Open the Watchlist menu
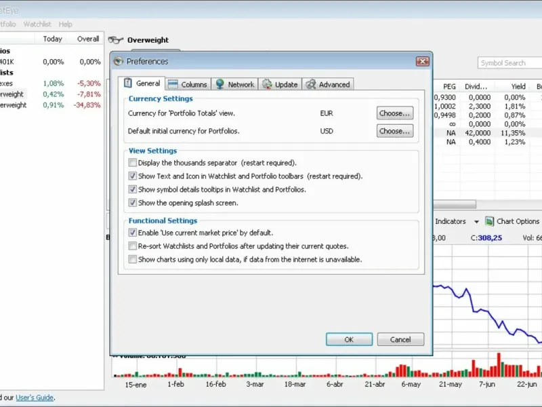542x407 pixels. tap(37, 24)
